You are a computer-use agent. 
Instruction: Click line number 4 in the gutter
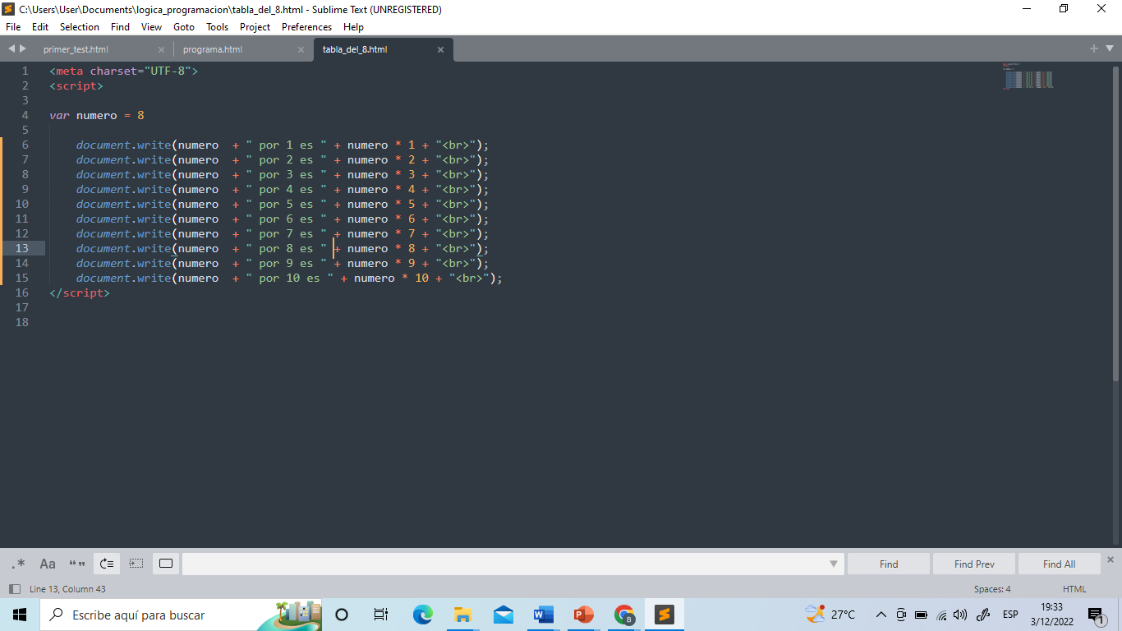click(25, 115)
